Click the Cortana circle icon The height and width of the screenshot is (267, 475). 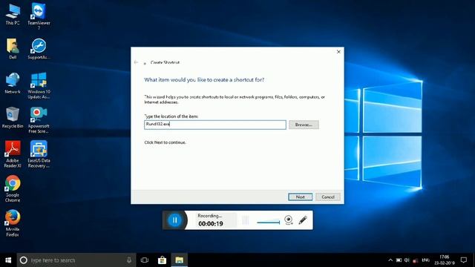pyautogui.click(x=23, y=260)
